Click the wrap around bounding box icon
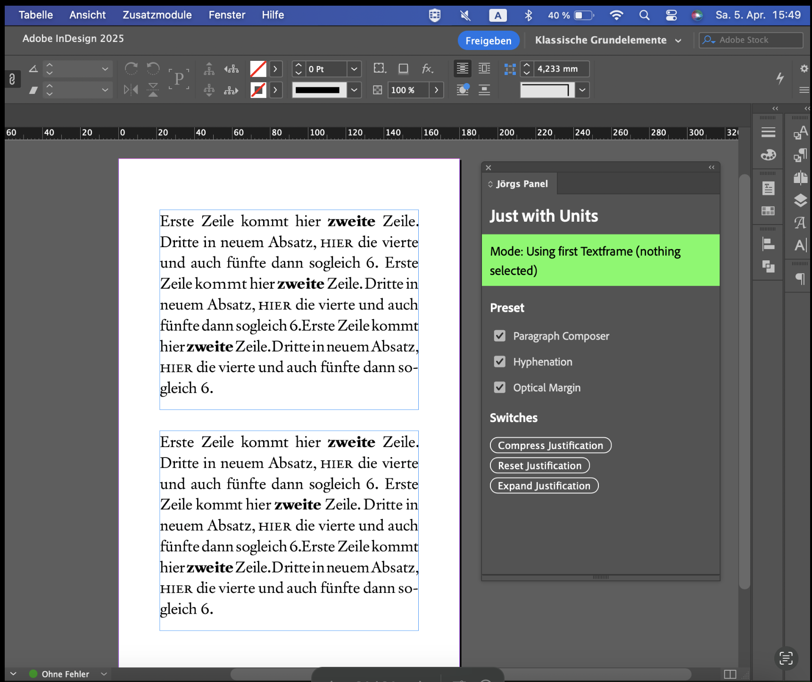Viewport: 812px width, 682px height. click(x=484, y=69)
